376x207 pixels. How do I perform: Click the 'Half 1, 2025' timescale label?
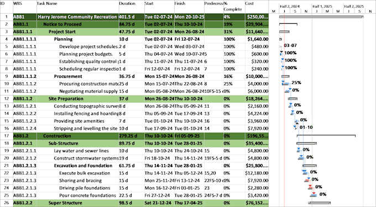(322, 7)
